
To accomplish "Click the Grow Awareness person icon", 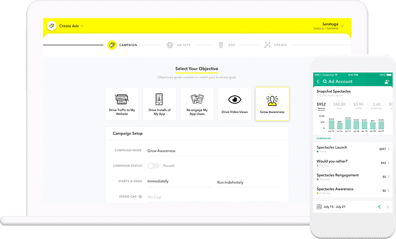I will pyautogui.click(x=272, y=100).
